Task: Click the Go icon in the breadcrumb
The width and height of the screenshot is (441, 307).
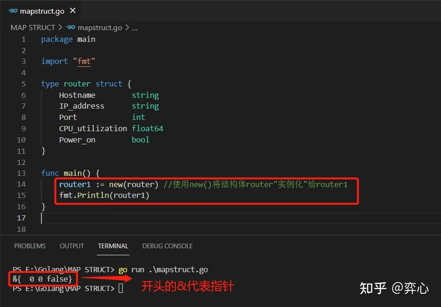Action: click(x=71, y=27)
